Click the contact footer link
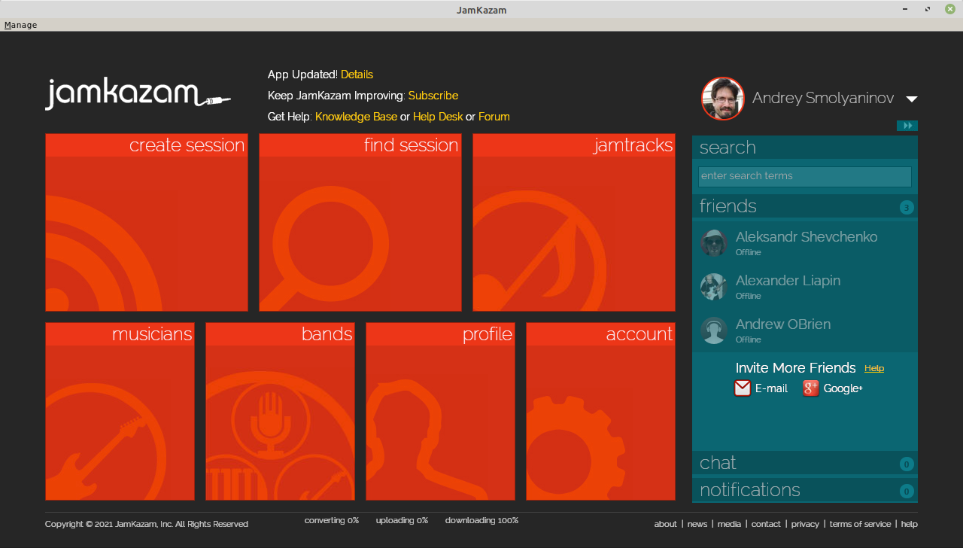 (766, 524)
